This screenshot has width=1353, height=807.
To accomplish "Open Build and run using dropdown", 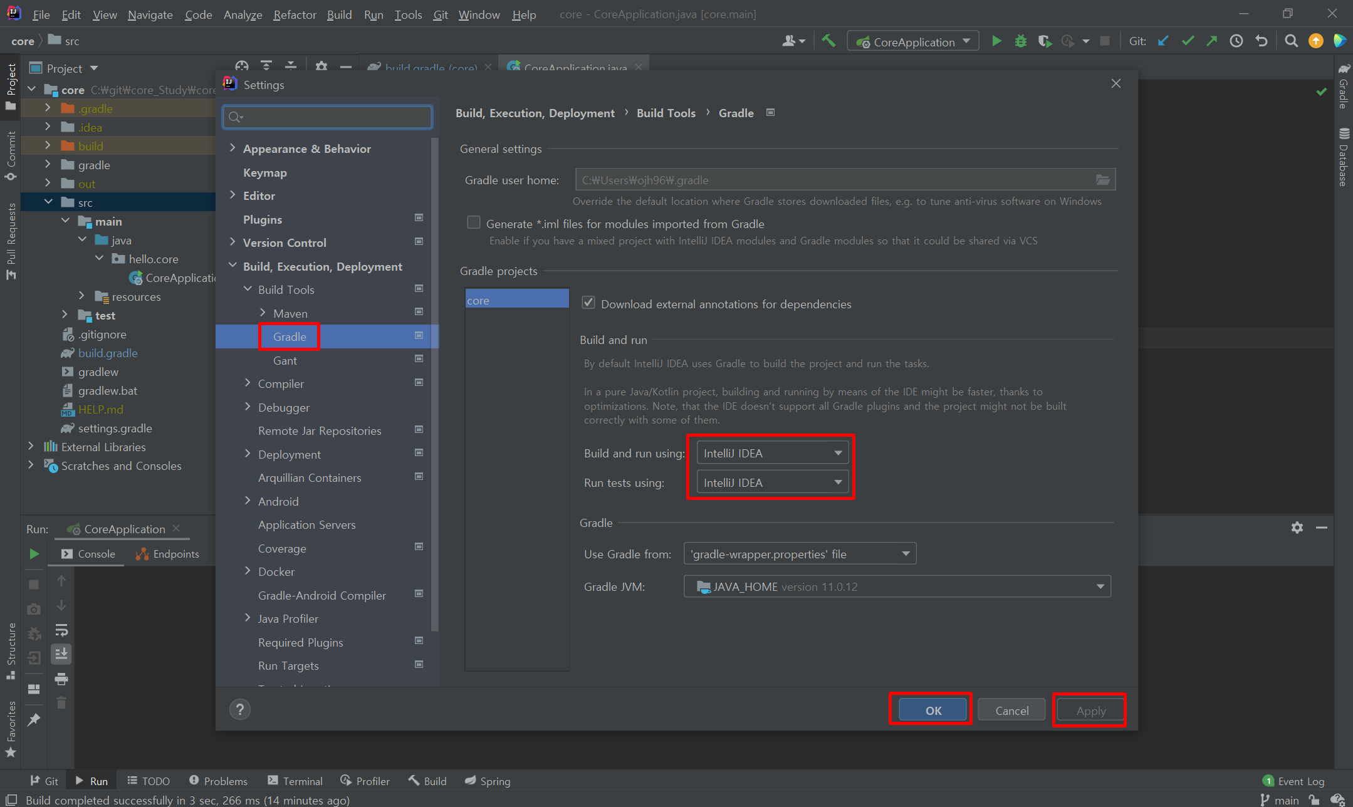I will coord(772,453).
